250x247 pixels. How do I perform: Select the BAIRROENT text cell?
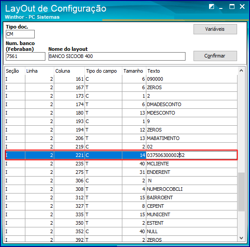(192, 198)
